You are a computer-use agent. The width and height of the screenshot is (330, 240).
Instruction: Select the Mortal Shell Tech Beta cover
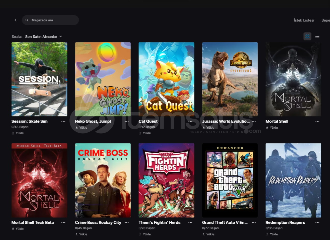pyautogui.click(x=39, y=180)
